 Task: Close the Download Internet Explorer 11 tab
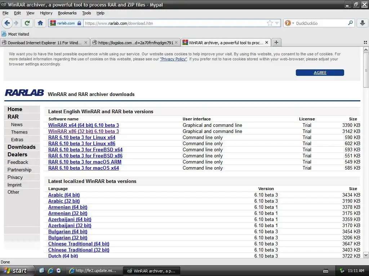point(86,42)
